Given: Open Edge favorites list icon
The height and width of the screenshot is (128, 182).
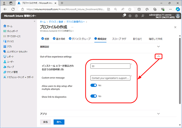Looking at the screenshot, I should 147,9.
